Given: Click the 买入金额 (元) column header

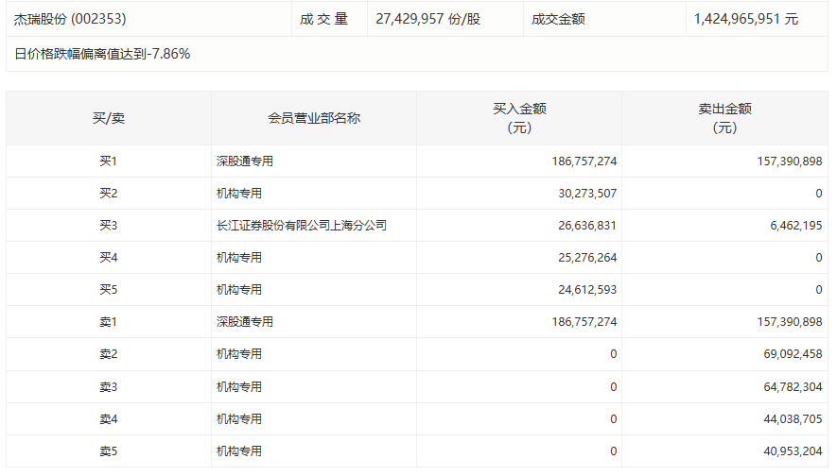Looking at the screenshot, I should 519,118.
